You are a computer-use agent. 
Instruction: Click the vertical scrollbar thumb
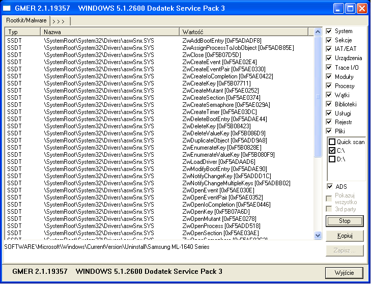point(318,96)
